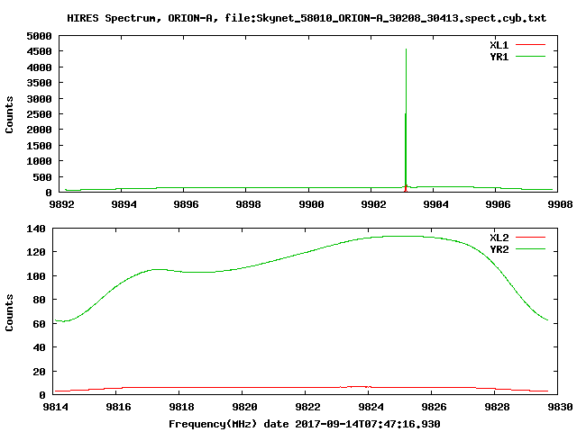Click the 9822 frequency tick label
The width and height of the screenshot is (577, 432).
(x=308, y=407)
